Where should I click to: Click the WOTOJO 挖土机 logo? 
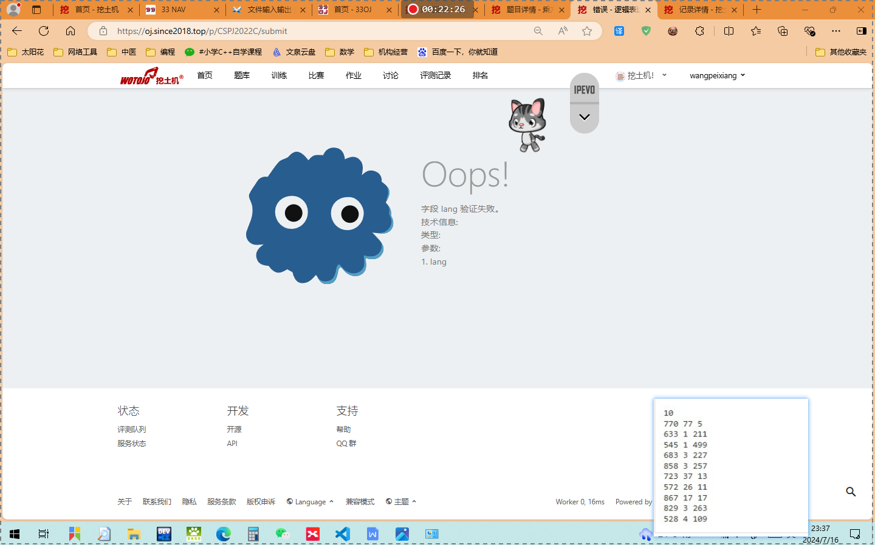coord(151,76)
